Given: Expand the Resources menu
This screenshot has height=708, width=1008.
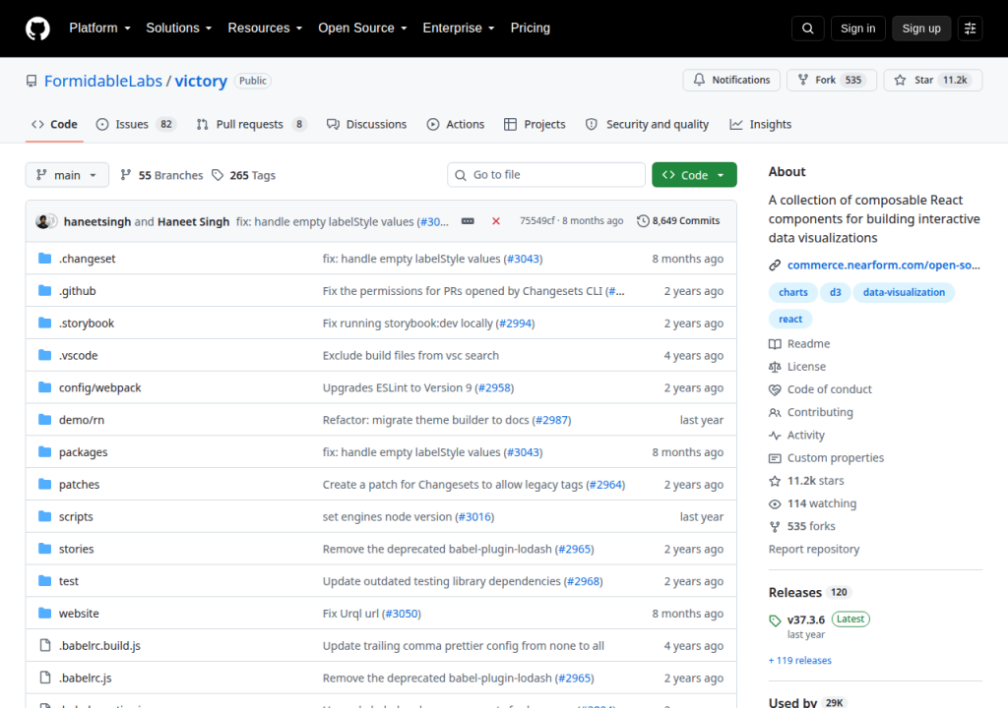Looking at the screenshot, I should pos(265,29).
